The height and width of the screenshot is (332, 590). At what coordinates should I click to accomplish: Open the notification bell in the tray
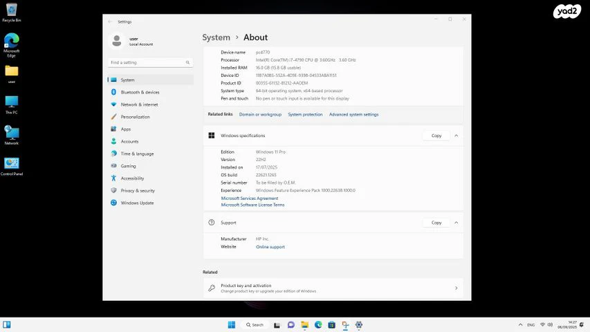click(x=582, y=324)
